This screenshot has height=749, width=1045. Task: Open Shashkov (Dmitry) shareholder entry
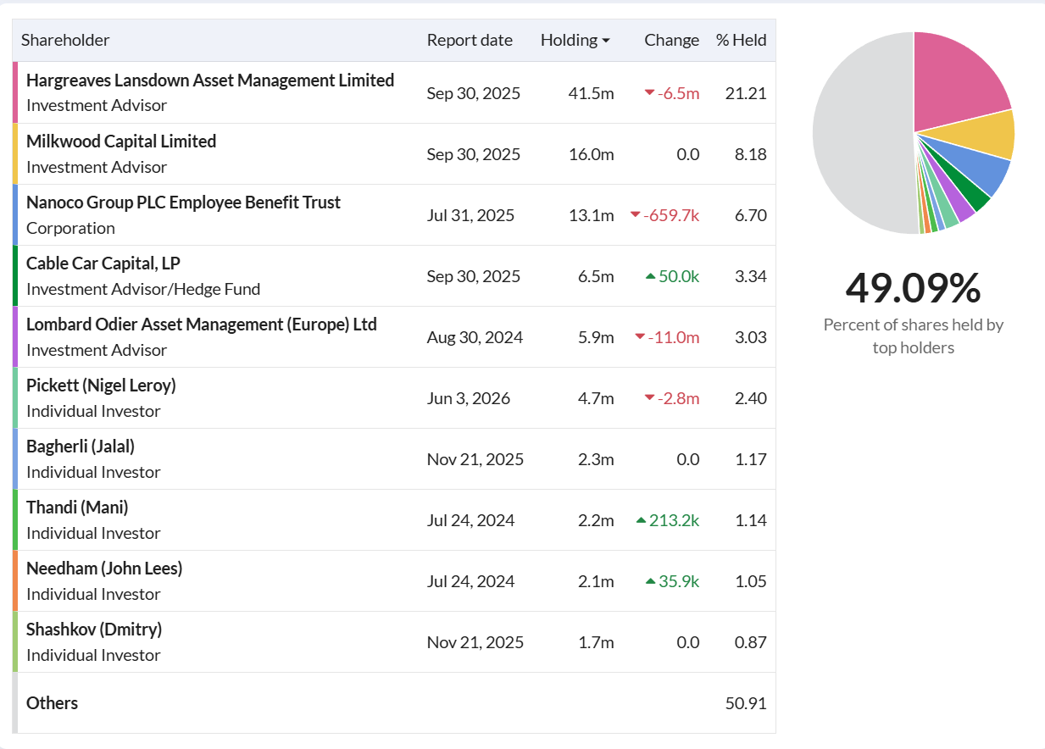(x=94, y=630)
